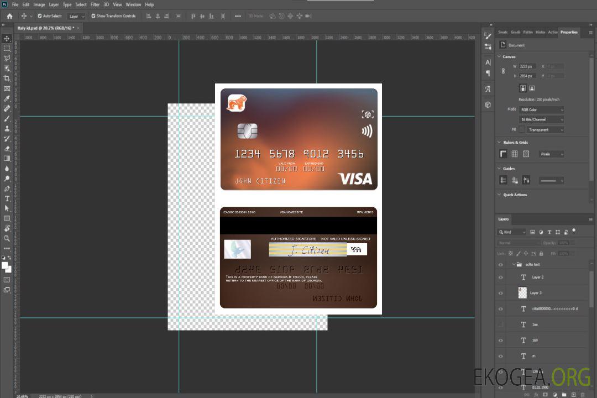Select the Gradient tool
Image resolution: width=597 pixels, height=398 pixels.
click(x=7, y=159)
